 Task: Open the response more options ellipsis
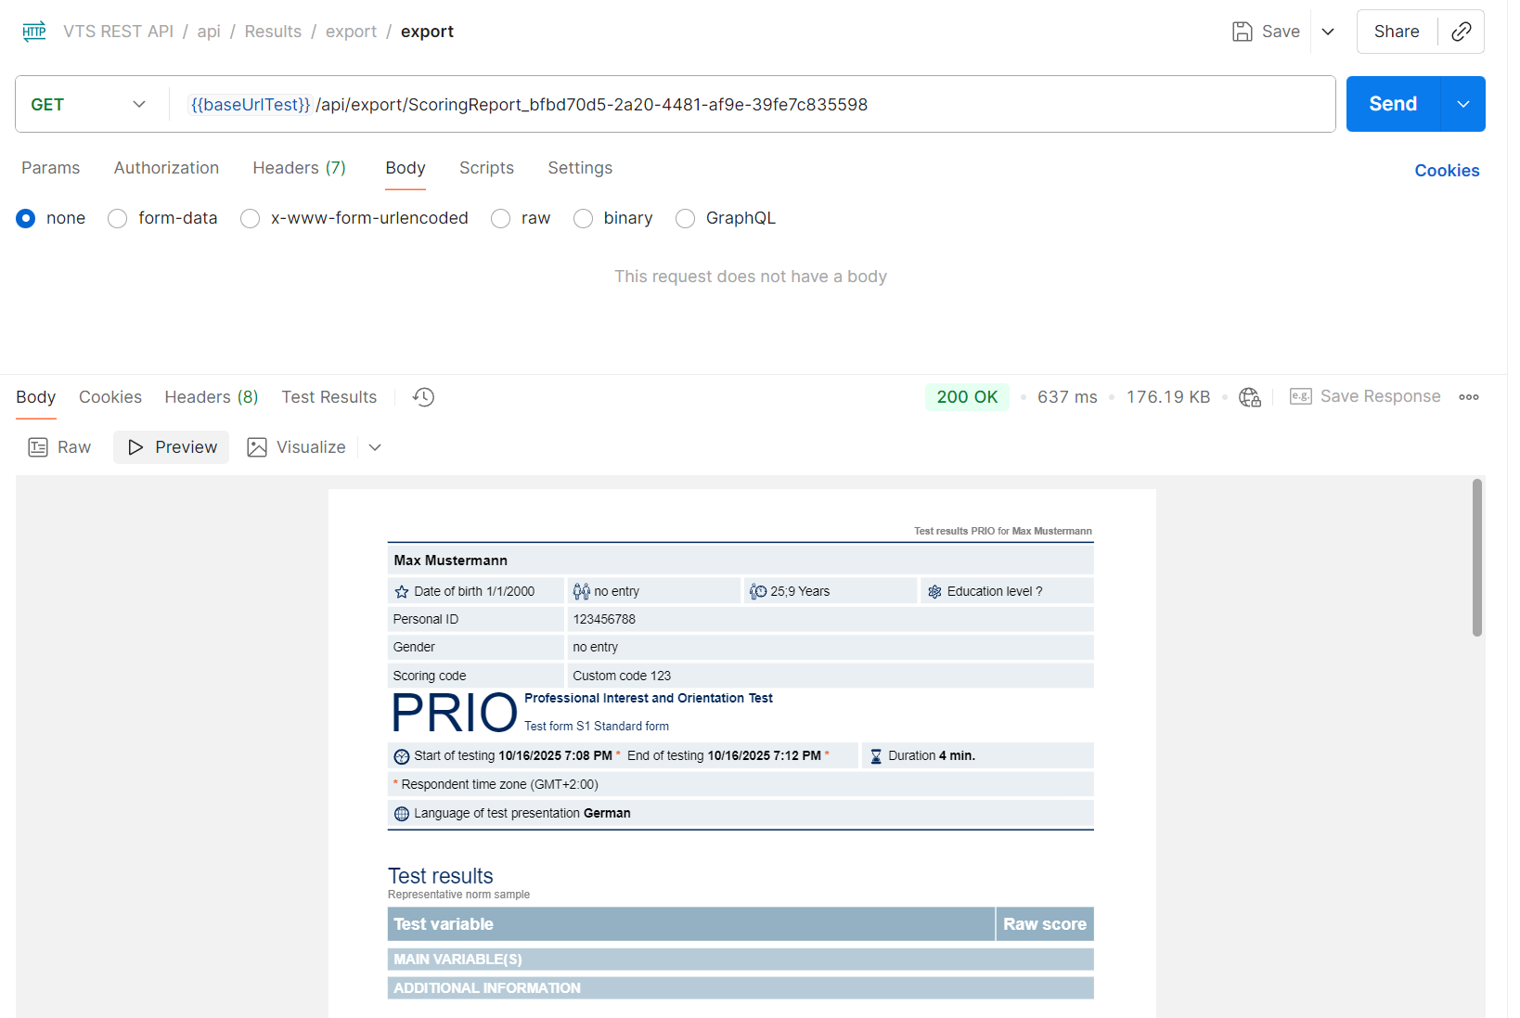pyautogui.click(x=1468, y=397)
